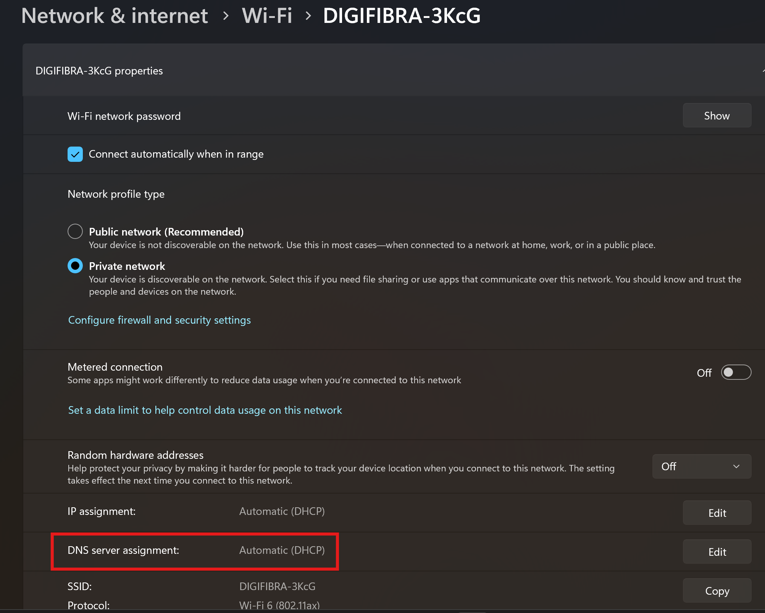Navigate to Wi-Fi breadcrumb
765x613 pixels.
(267, 16)
